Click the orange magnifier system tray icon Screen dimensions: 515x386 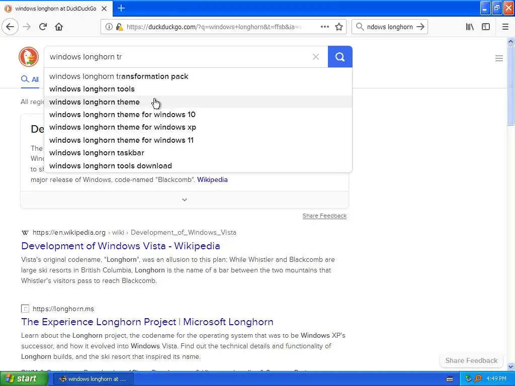[478, 379]
